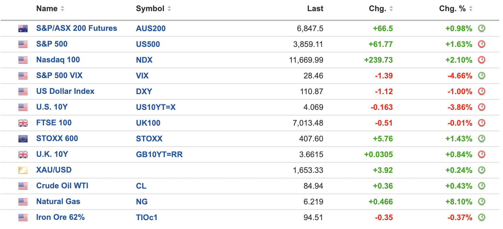The width and height of the screenshot is (503, 229).
Task: Click the European Union flag beside STOXX 600
Action: tap(23, 139)
